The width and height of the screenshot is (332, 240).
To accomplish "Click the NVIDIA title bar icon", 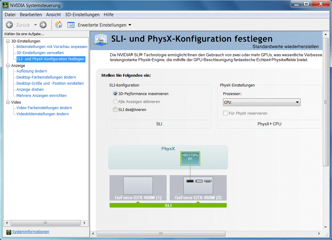I will [x=5, y=5].
